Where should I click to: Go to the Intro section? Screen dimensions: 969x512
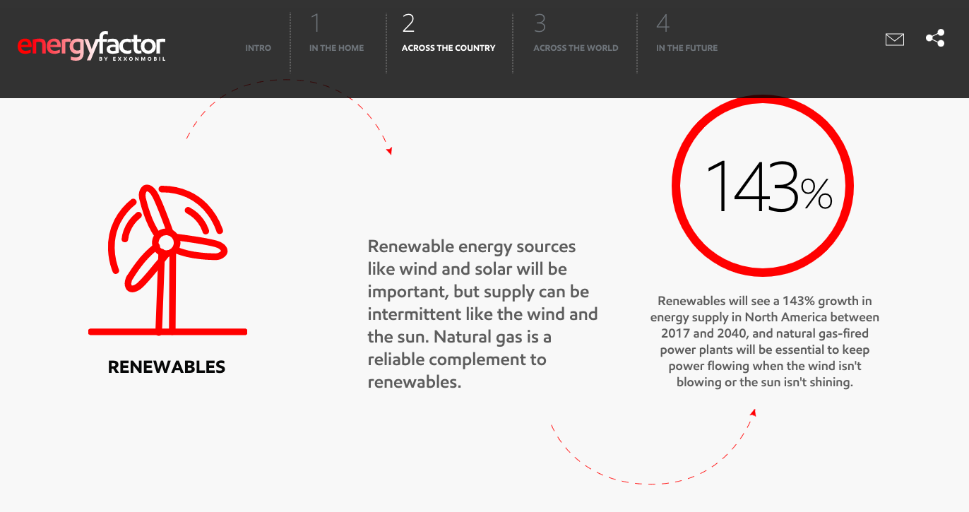coord(258,48)
